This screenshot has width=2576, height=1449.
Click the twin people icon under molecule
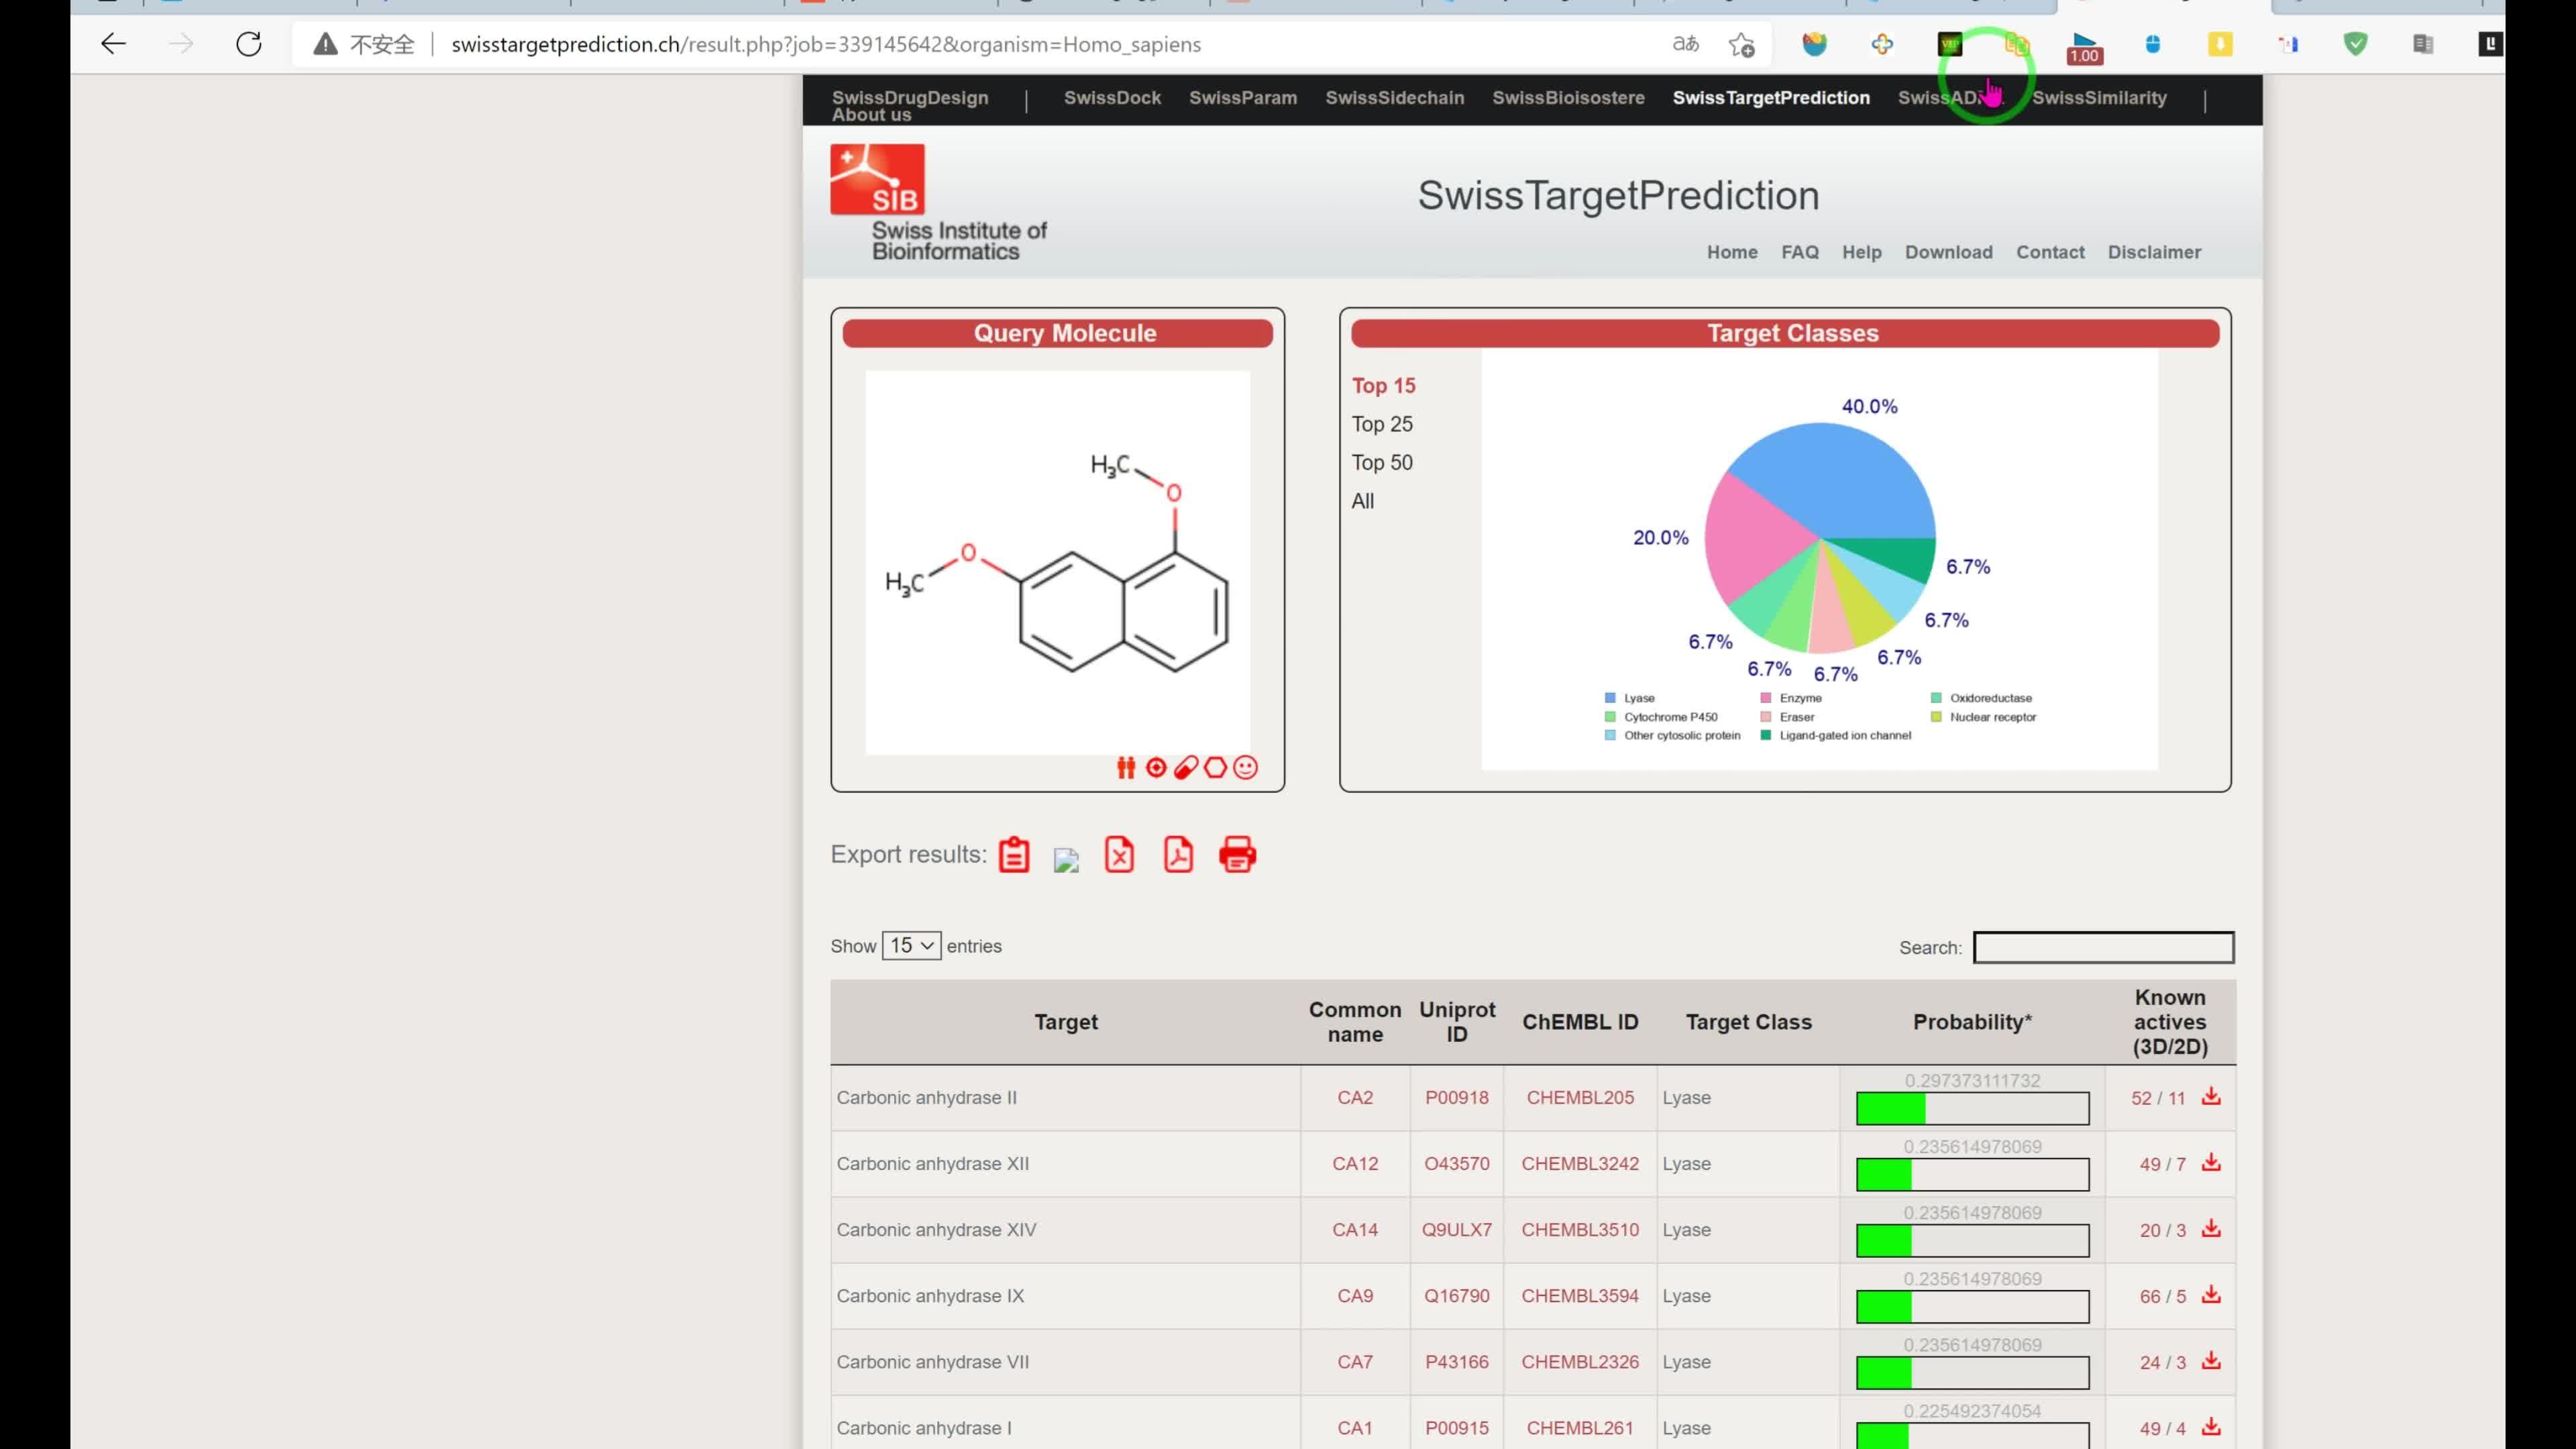coord(1126,767)
